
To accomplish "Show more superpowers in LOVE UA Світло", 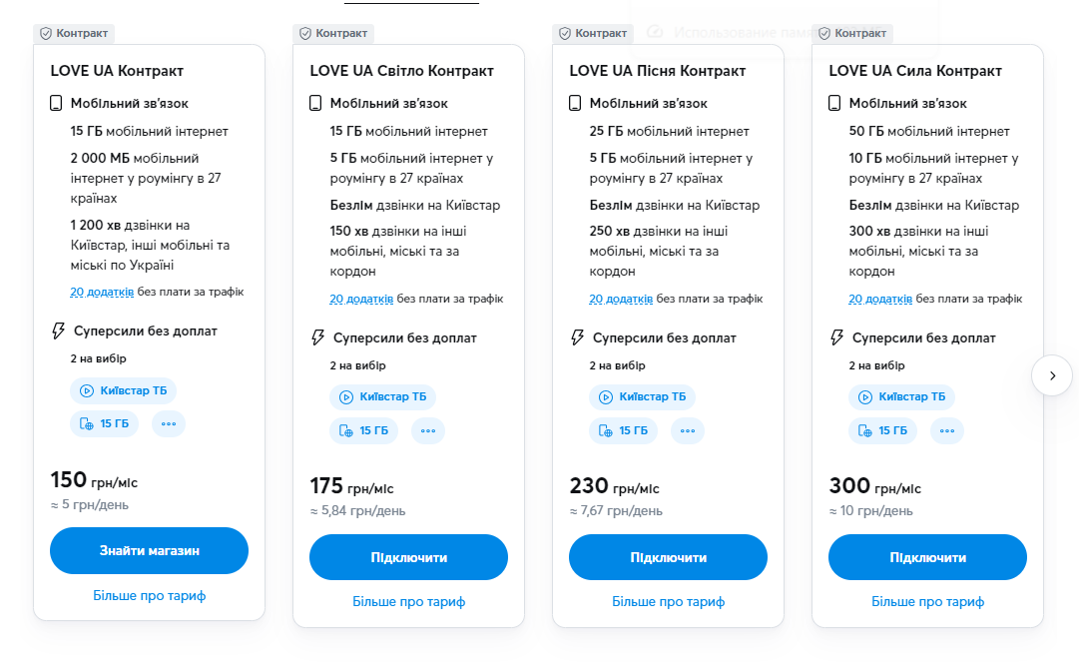I will pos(428,430).
